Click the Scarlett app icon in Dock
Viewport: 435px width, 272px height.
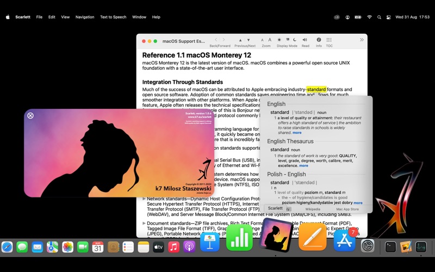click(x=276, y=235)
